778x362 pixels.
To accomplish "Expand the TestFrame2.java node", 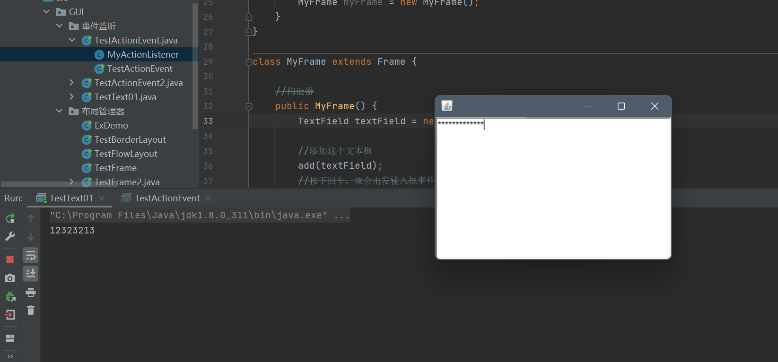I will tap(72, 181).
